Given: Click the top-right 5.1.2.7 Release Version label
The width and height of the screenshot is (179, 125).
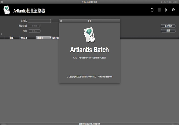Looking at the screenshot, I should [x=170, y=2].
